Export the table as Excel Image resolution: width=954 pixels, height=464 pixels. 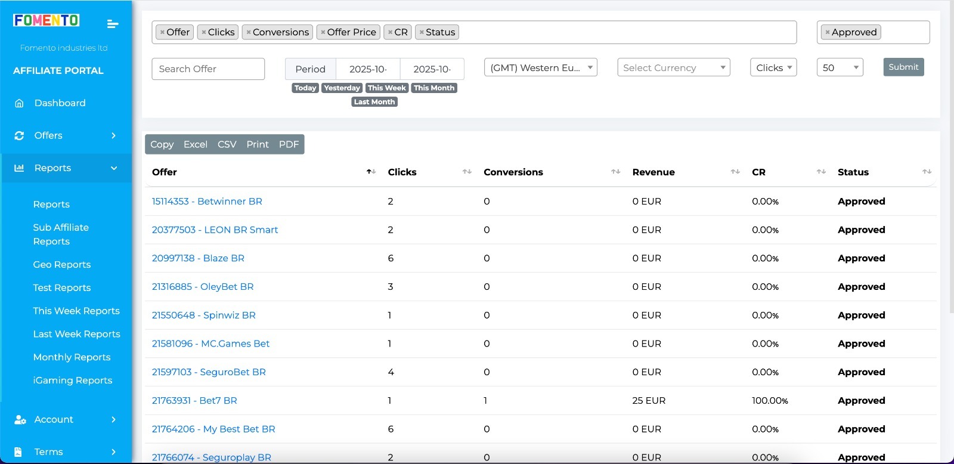[196, 144]
